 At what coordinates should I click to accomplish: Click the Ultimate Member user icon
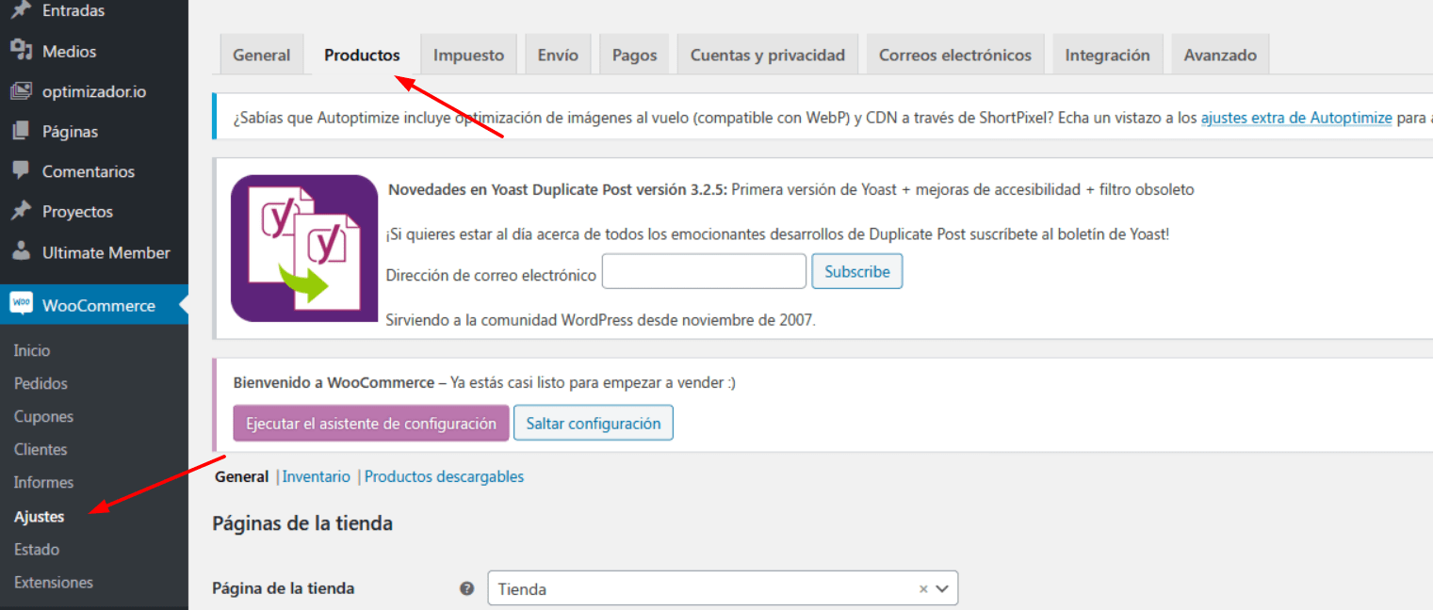(21, 252)
